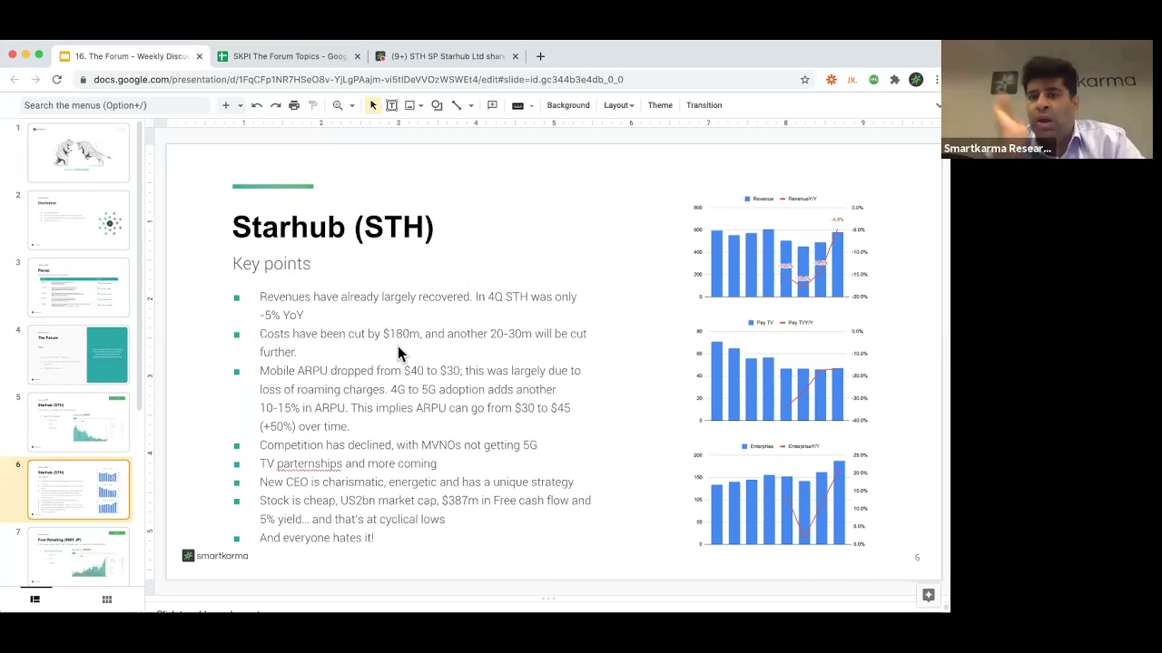Click the misspelled word parternships
The height and width of the screenshot is (653, 1162).
click(310, 463)
